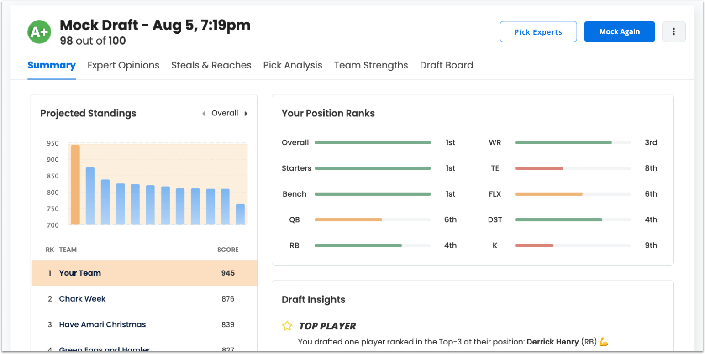
Task: Select Your Team in the standings table
Action: point(80,273)
